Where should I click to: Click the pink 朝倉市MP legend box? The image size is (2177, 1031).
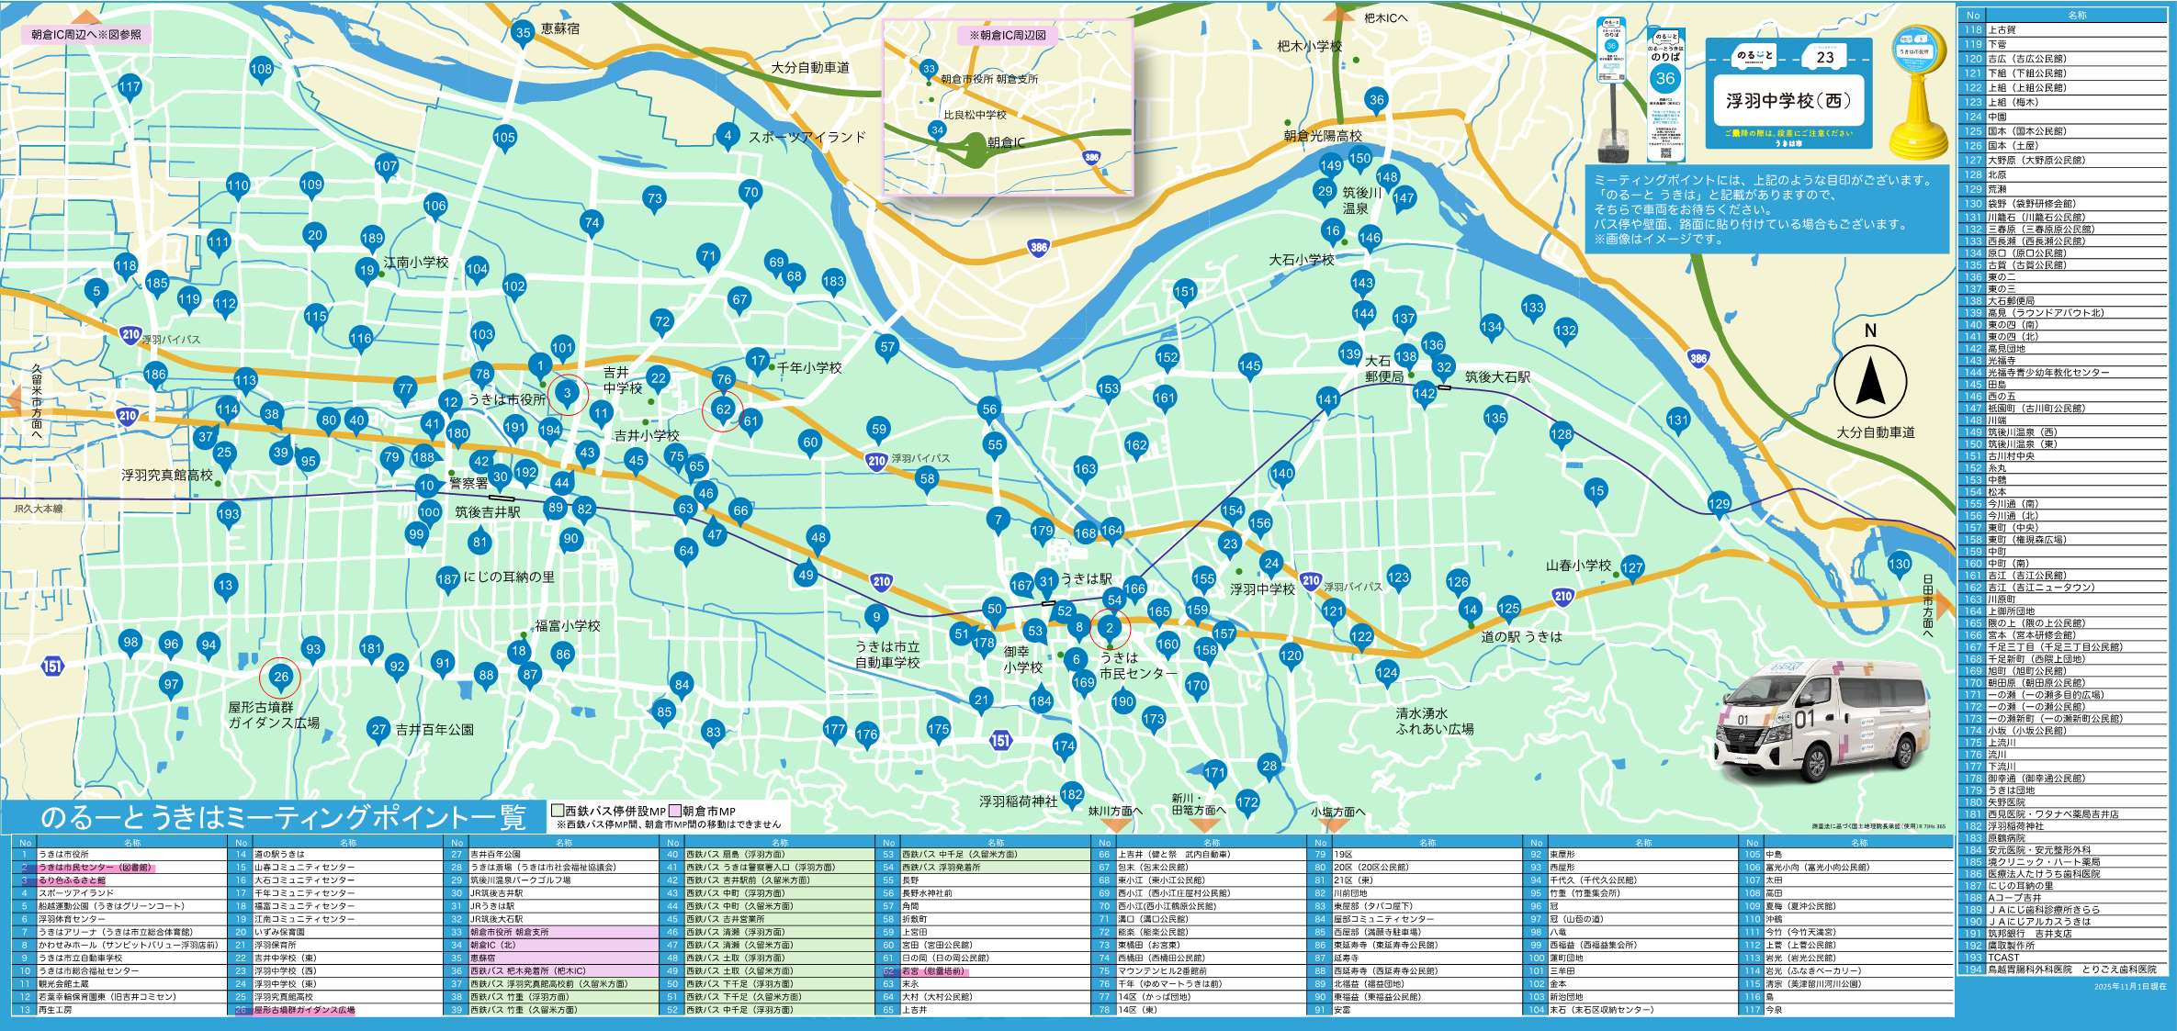[x=674, y=811]
